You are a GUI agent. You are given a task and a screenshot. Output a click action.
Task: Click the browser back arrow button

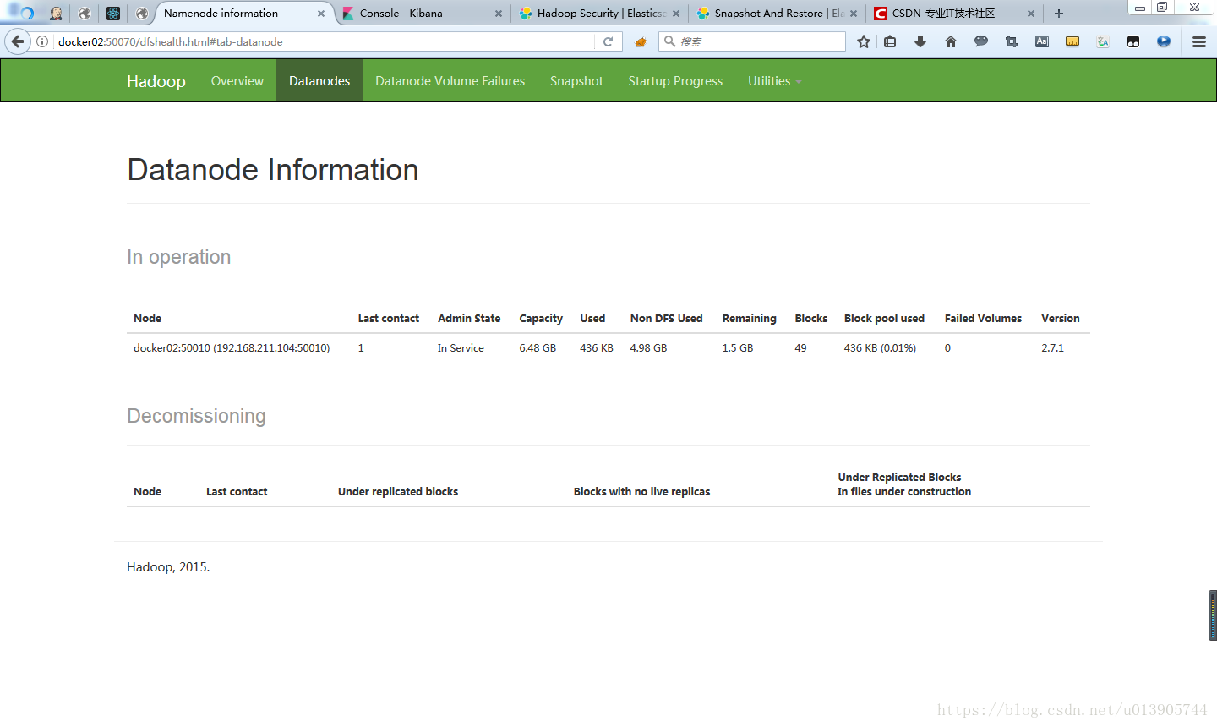click(18, 41)
